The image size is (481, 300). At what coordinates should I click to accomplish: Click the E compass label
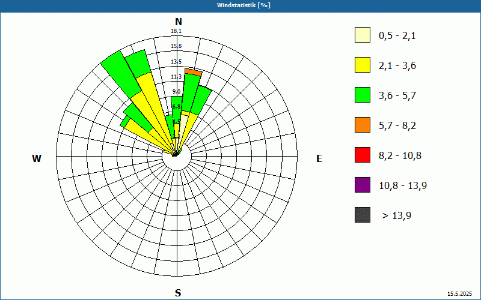click(319, 158)
